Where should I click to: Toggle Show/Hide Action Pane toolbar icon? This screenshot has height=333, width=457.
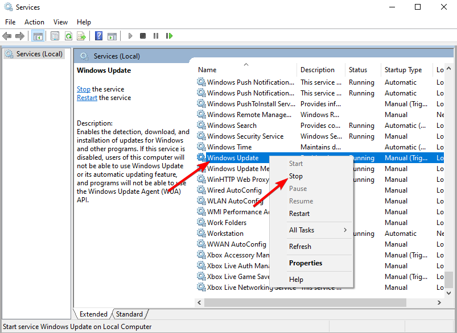coord(112,36)
